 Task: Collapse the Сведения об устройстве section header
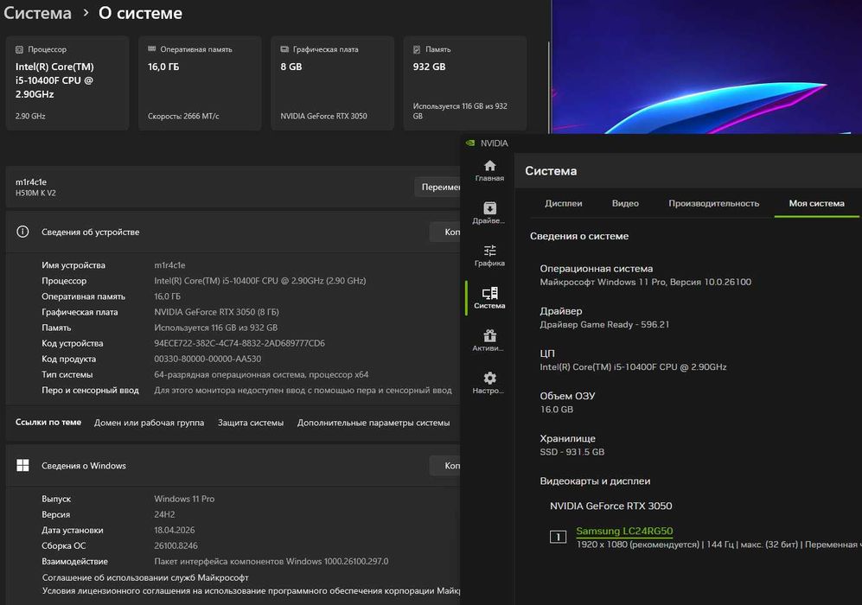pos(233,232)
